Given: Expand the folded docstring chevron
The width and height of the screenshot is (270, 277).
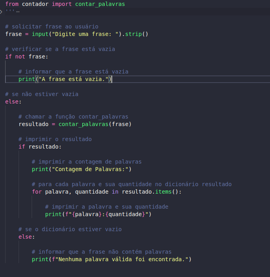Looking at the screenshot, I should [x=1, y=12].
